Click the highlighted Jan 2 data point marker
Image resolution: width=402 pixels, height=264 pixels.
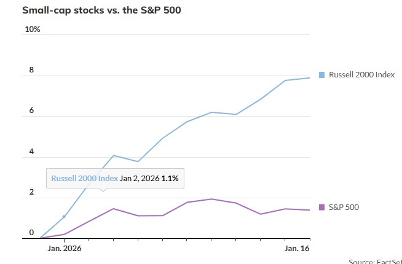[64, 216]
